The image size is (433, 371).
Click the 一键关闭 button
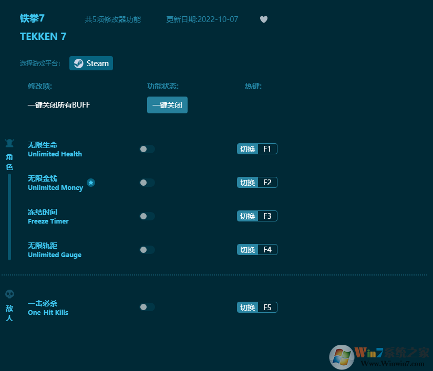(x=167, y=105)
